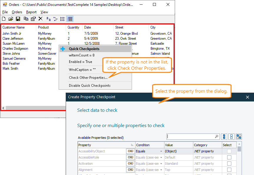Screen dimensions: 254x175
Task: Switch orders to grid view with the Details icon
Action: [x=70, y=19]
